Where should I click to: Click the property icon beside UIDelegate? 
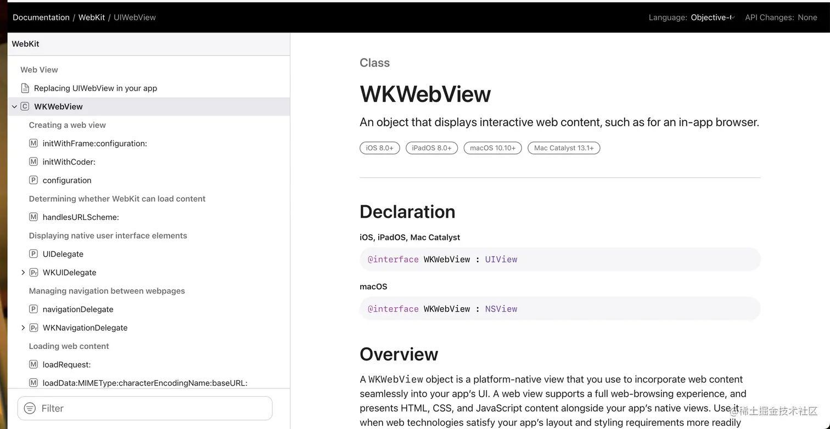coord(33,254)
